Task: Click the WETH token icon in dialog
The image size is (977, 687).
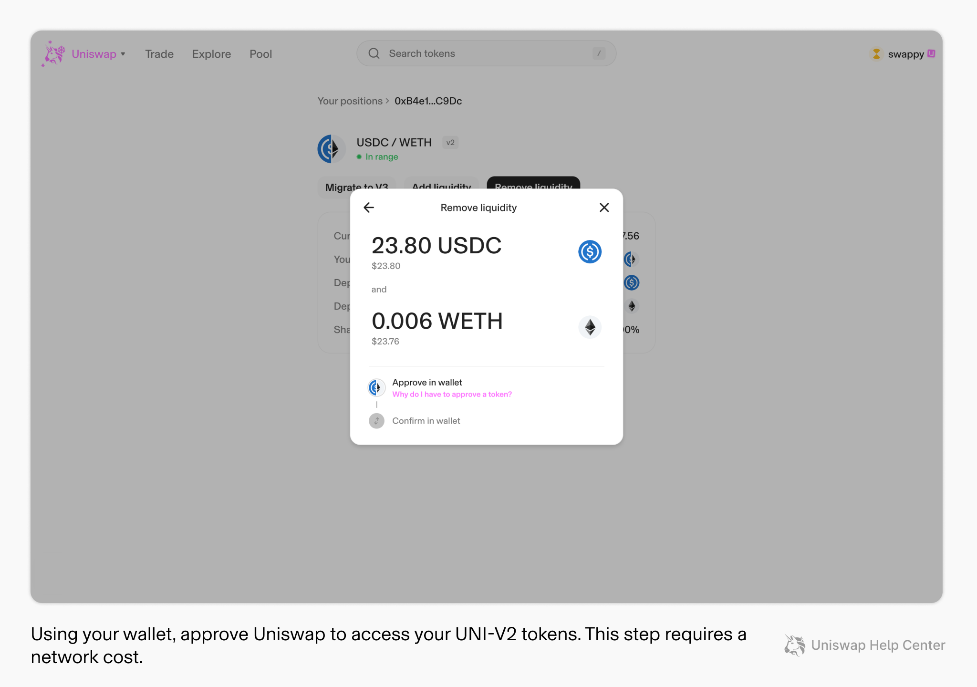Action: click(590, 327)
